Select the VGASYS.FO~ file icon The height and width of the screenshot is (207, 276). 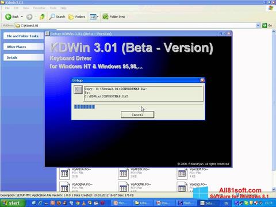[182, 187]
